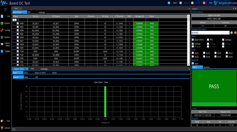
Task: Click the Init document icon
Action: tap(2, 16)
